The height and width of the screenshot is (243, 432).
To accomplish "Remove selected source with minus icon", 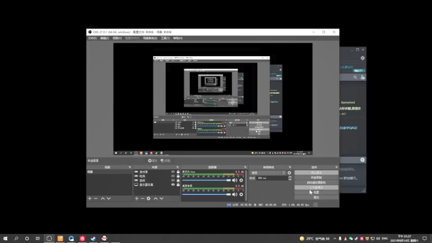I will (x=143, y=198).
